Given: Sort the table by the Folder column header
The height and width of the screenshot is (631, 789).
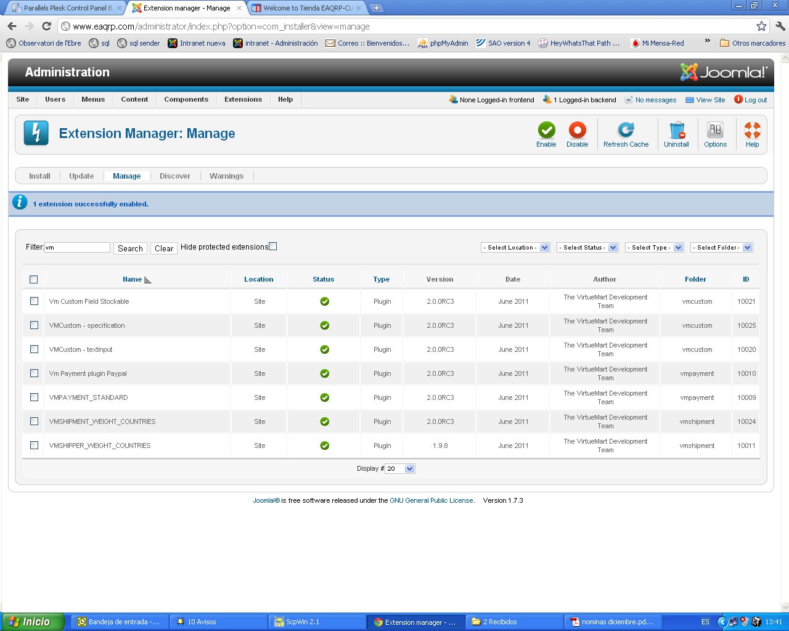Looking at the screenshot, I should pyautogui.click(x=695, y=279).
